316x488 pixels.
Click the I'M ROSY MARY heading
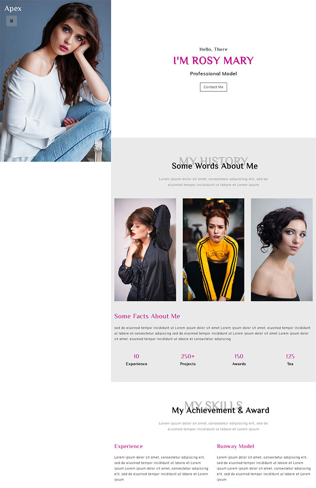tap(213, 60)
